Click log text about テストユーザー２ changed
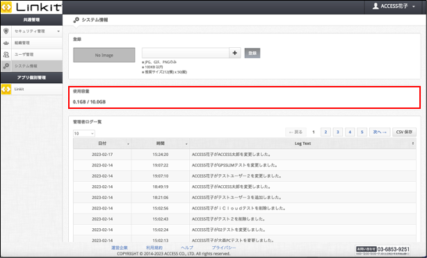 pyautogui.click(x=236, y=176)
